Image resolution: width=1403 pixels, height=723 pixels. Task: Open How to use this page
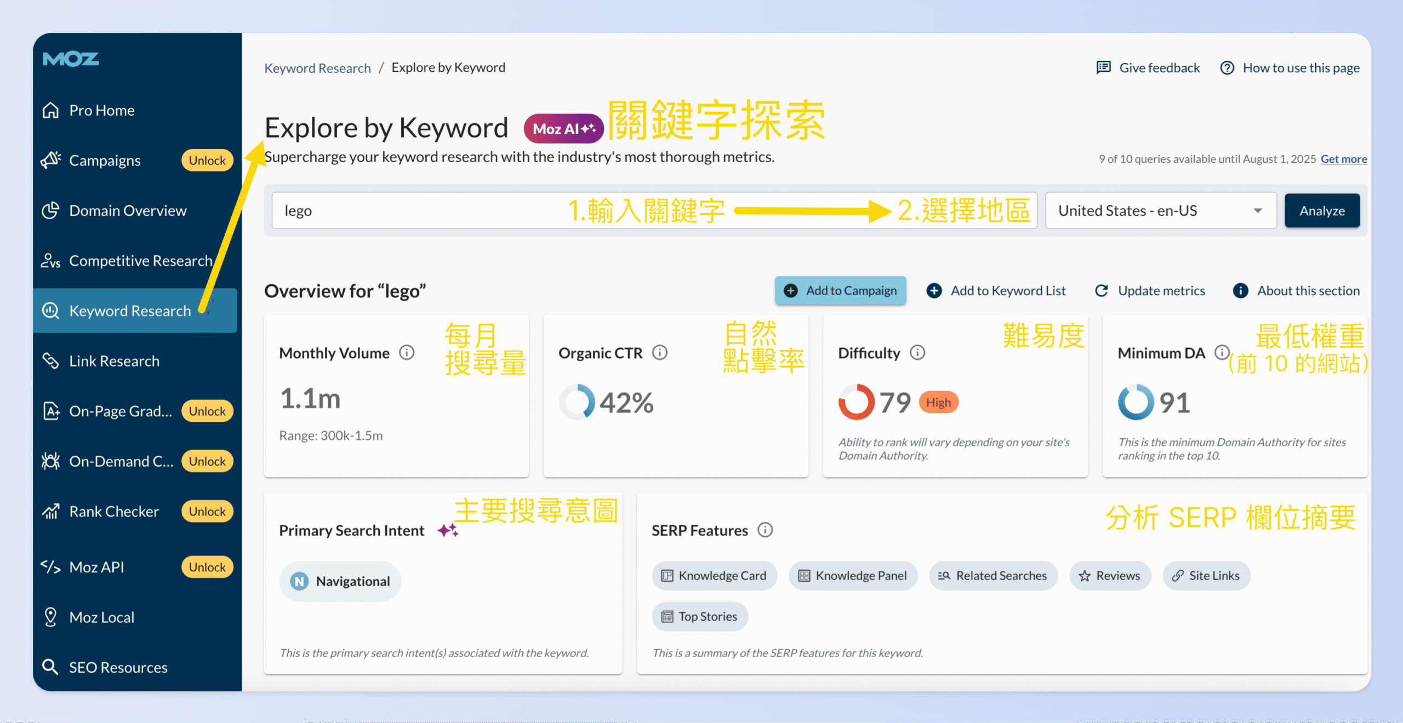pos(1301,67)
